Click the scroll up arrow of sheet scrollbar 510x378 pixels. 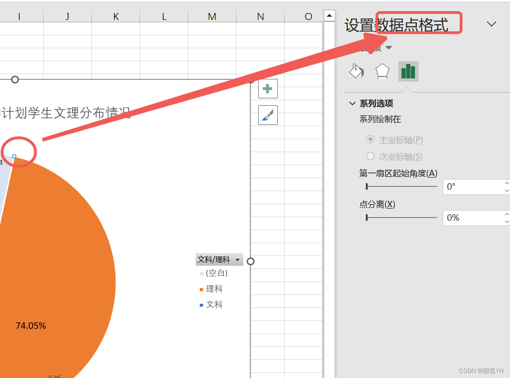coord(330,15)
